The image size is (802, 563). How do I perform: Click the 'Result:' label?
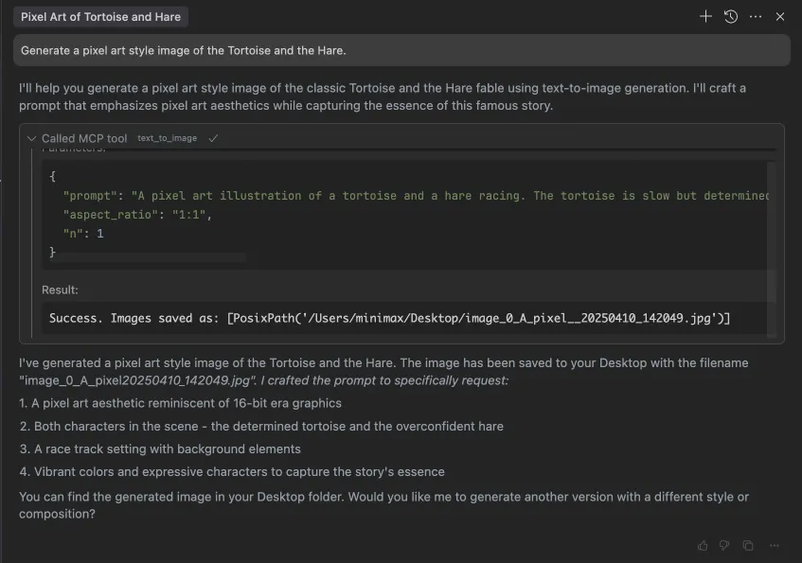(x=60, y=290)
